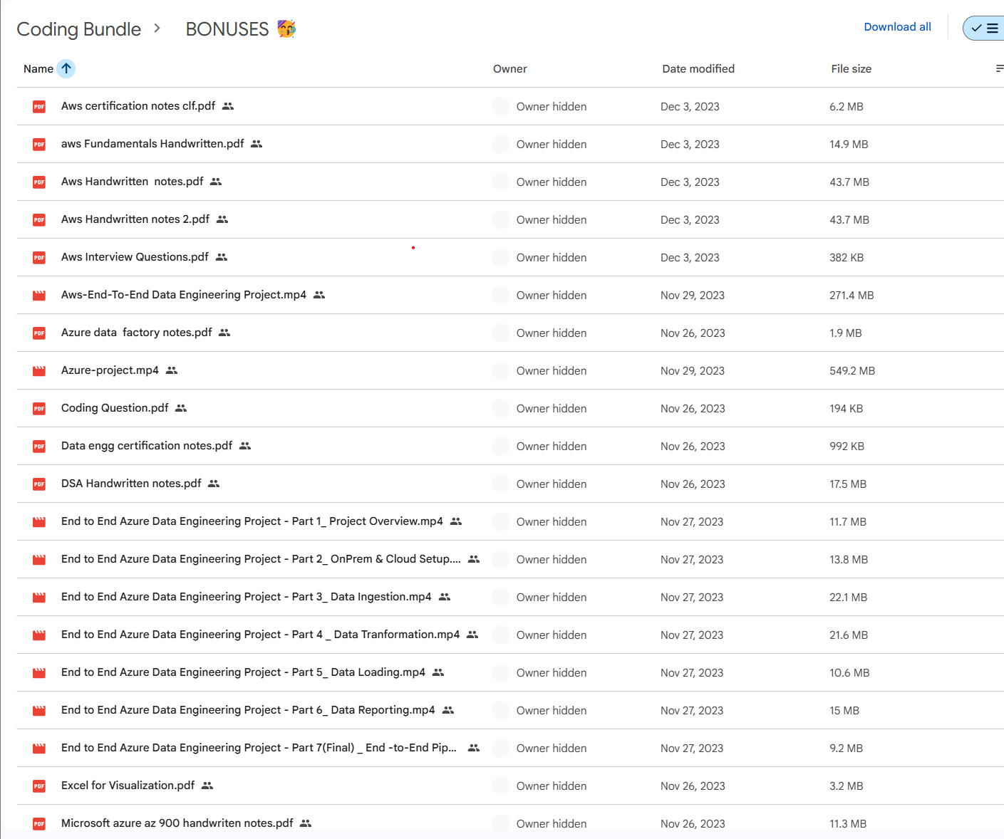Click shared people icon beside Aws Interview Questions.pdf
This screenshot has width=1004, height=839.
click(x=222, y=257)
